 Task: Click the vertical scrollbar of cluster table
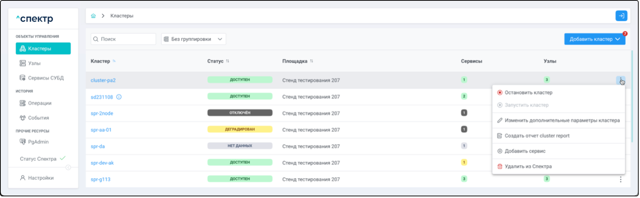pyautogui.click(x=632, y=97)
